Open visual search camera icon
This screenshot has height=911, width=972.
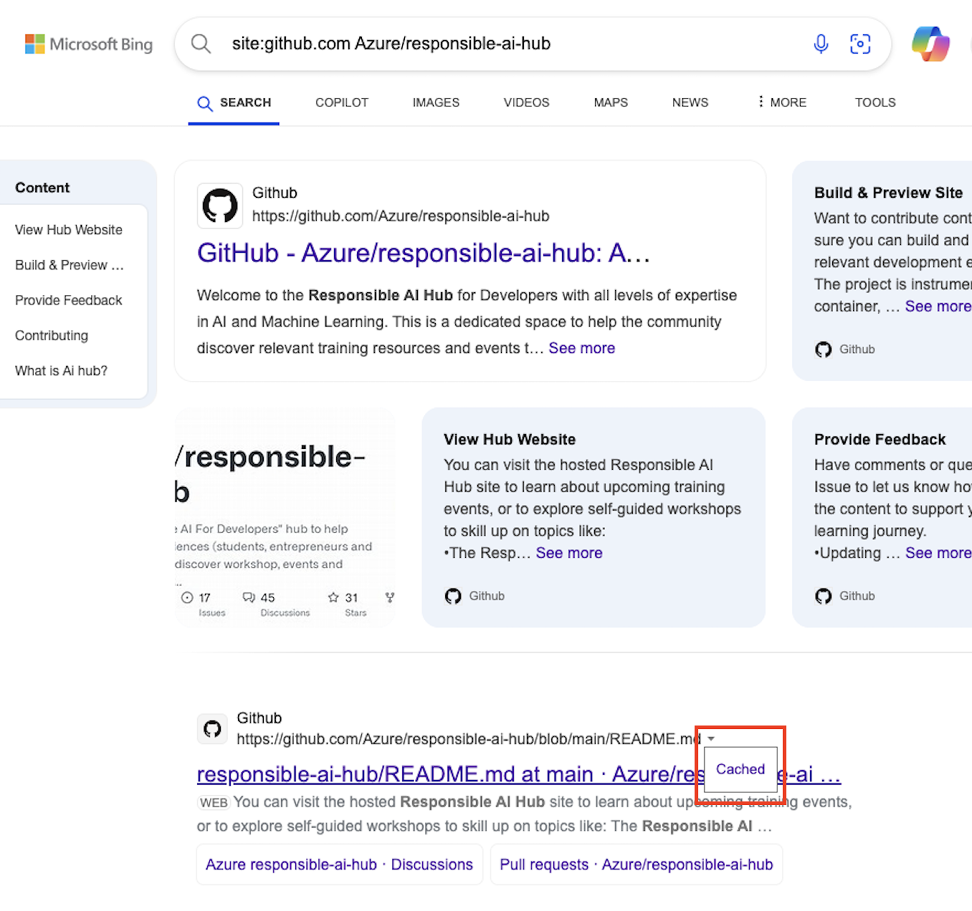[x=860, y=44]
